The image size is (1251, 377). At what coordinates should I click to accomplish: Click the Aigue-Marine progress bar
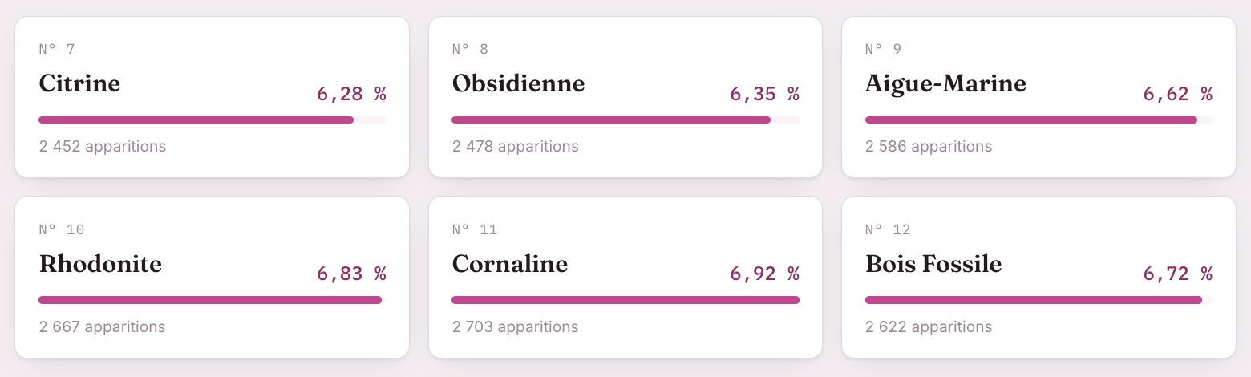click(x=1038, y=120)
